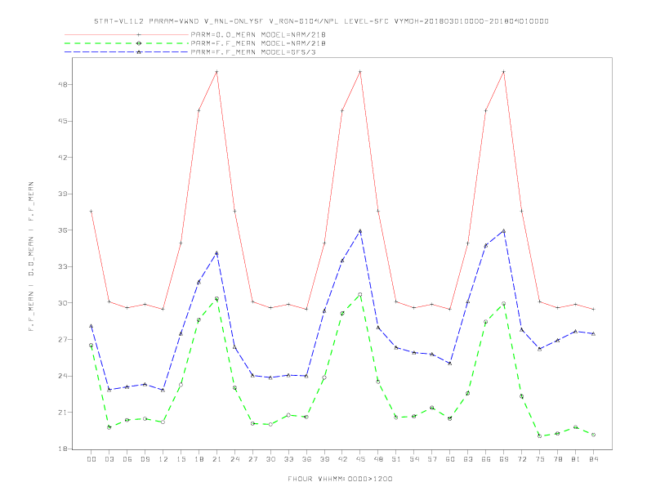Click the y-axis tick label 39

[63, 194]
